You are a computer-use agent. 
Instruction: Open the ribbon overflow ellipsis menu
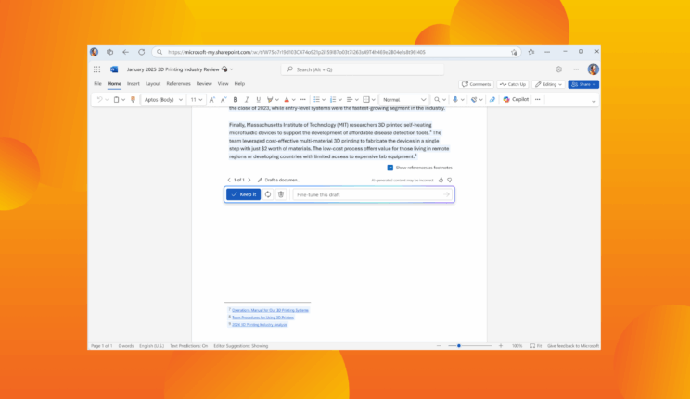537,100
